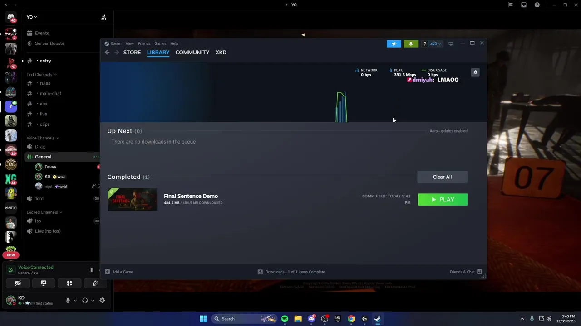The height and width of the screenshot is (326, 581).
Task: Open Discord direct messages home icon
Action: click(x=11, y=17)
